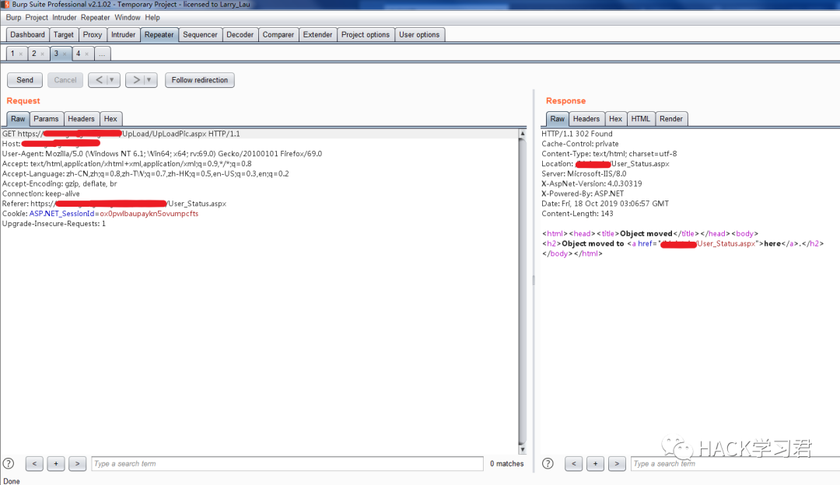840x485 pixels.
Task: Open the Repeater menu
Action: tap(96, 17)
